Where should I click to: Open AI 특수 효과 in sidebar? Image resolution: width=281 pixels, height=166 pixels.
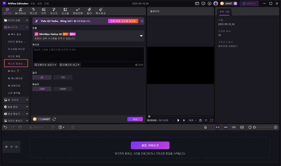(14, 34)
